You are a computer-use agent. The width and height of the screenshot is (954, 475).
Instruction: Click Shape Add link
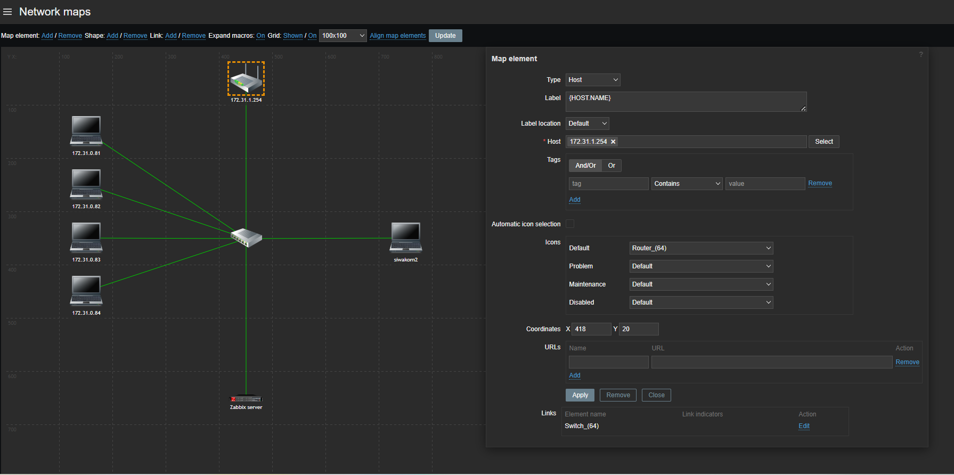(x=112, y=36)
